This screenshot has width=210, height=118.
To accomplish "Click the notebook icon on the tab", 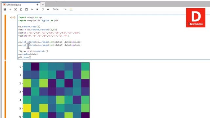I will point(4,5).
